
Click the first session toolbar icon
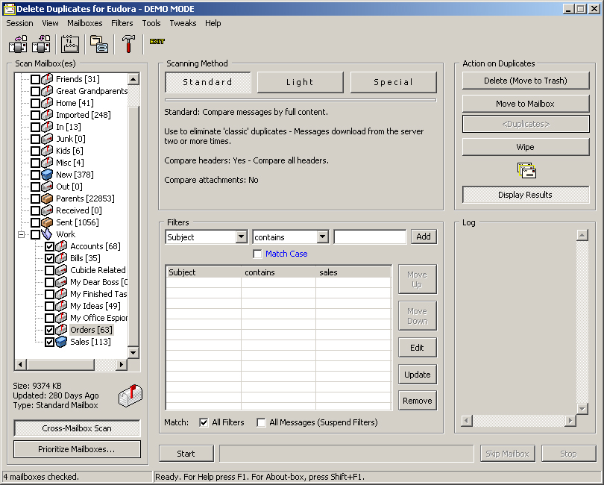click(18, 44)
